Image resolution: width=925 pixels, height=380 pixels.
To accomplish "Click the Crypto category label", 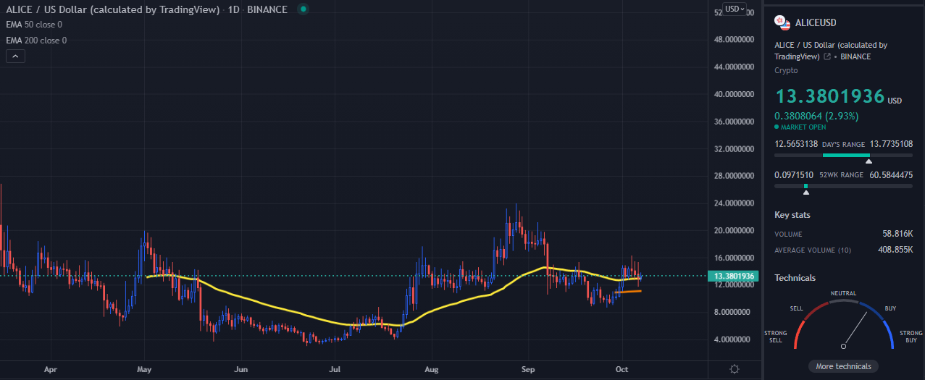I will (x=786, y=70).
